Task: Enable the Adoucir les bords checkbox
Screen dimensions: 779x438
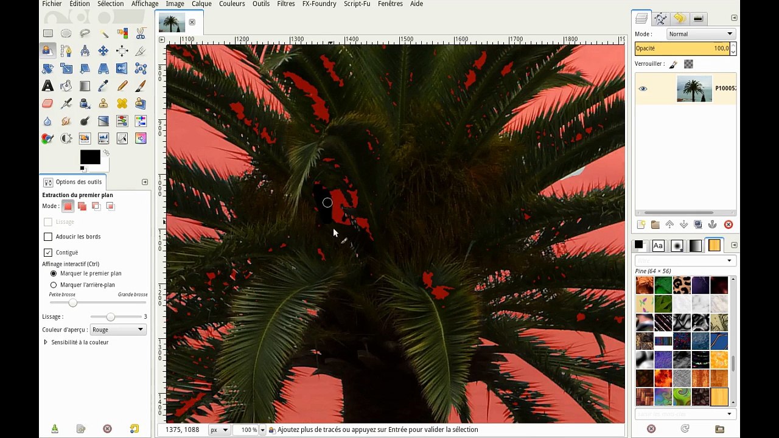Action: click(48, 237)
